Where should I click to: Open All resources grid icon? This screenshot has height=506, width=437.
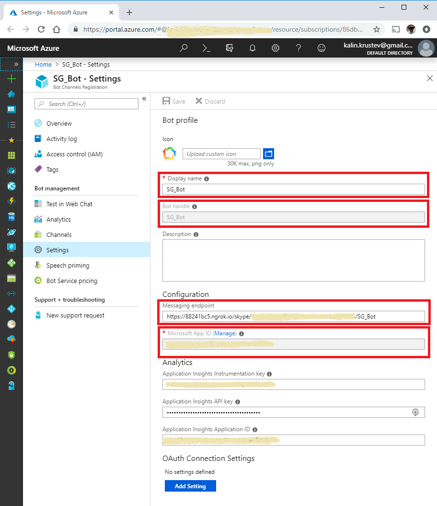point(11,155)
